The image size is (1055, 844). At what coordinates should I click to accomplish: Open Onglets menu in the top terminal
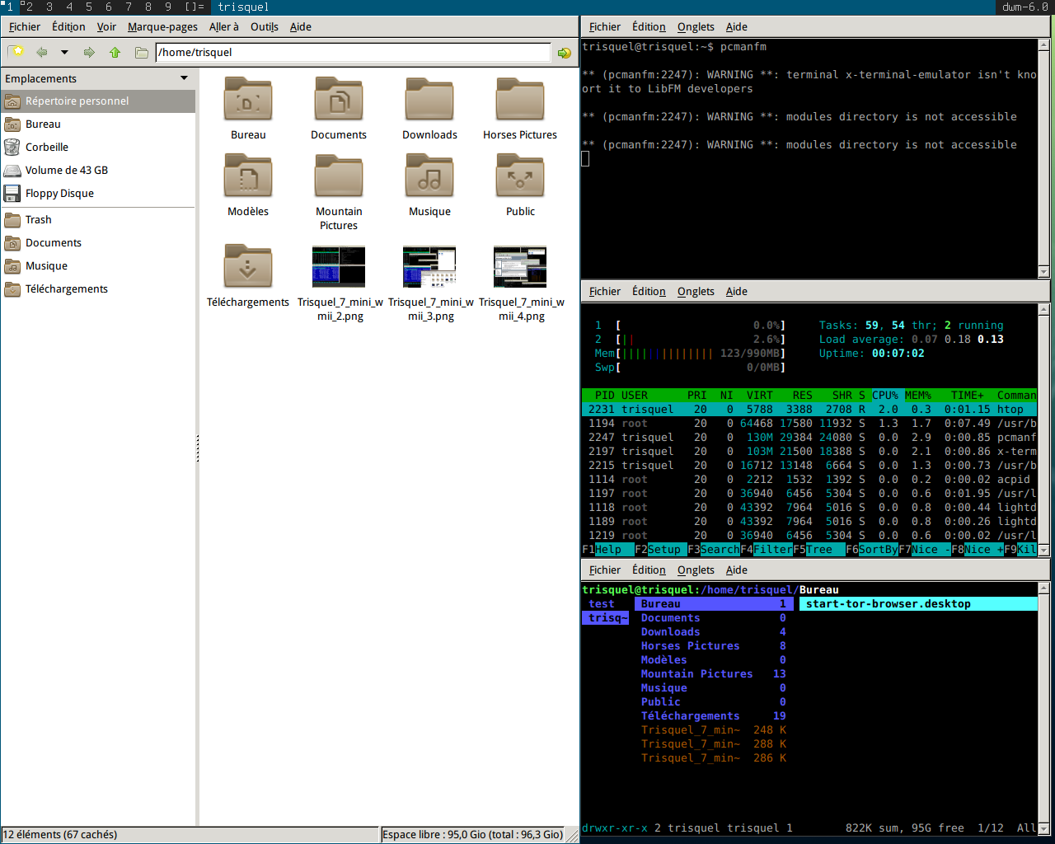(x=696, y=26)
